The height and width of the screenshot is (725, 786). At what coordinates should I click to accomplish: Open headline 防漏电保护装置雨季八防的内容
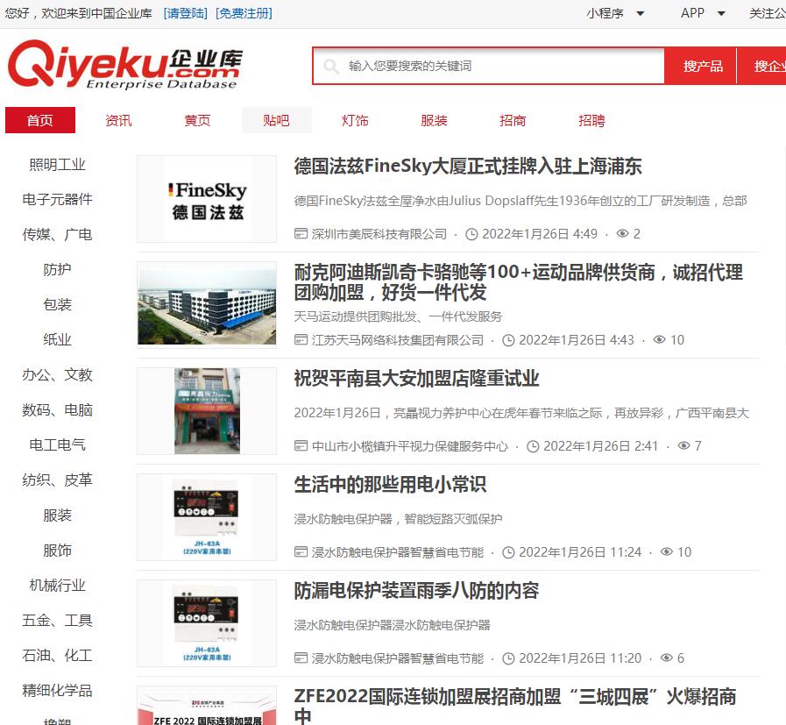[x=416, y=591]
